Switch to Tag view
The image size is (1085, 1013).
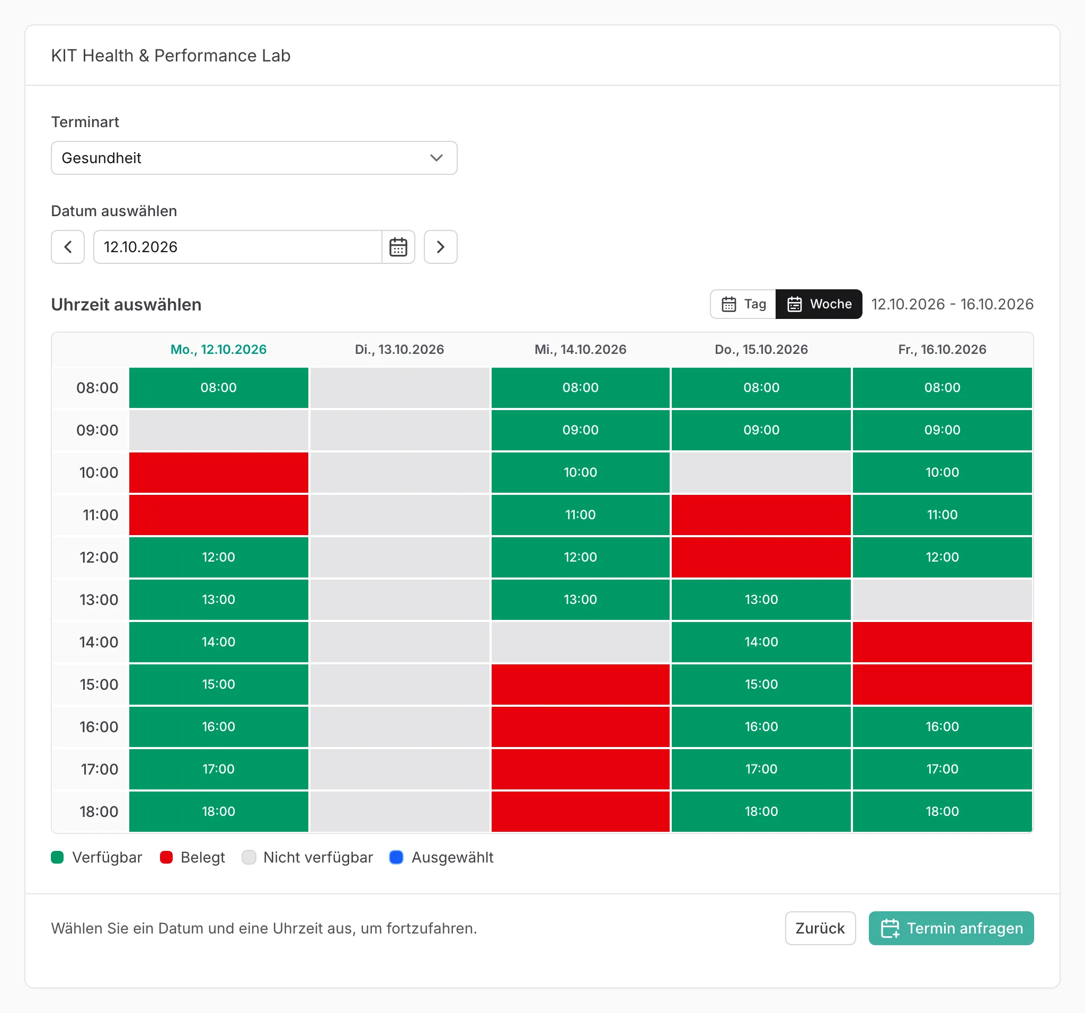743,304
